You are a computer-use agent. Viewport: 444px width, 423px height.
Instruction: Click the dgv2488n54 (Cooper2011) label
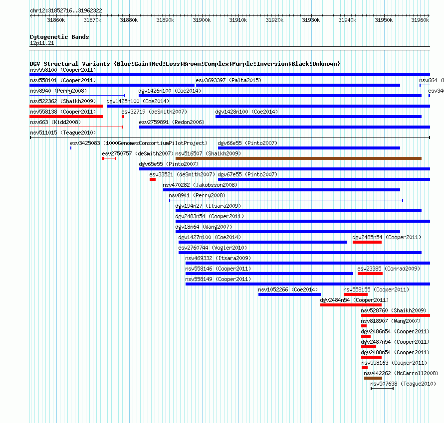(x=395, y=352)
